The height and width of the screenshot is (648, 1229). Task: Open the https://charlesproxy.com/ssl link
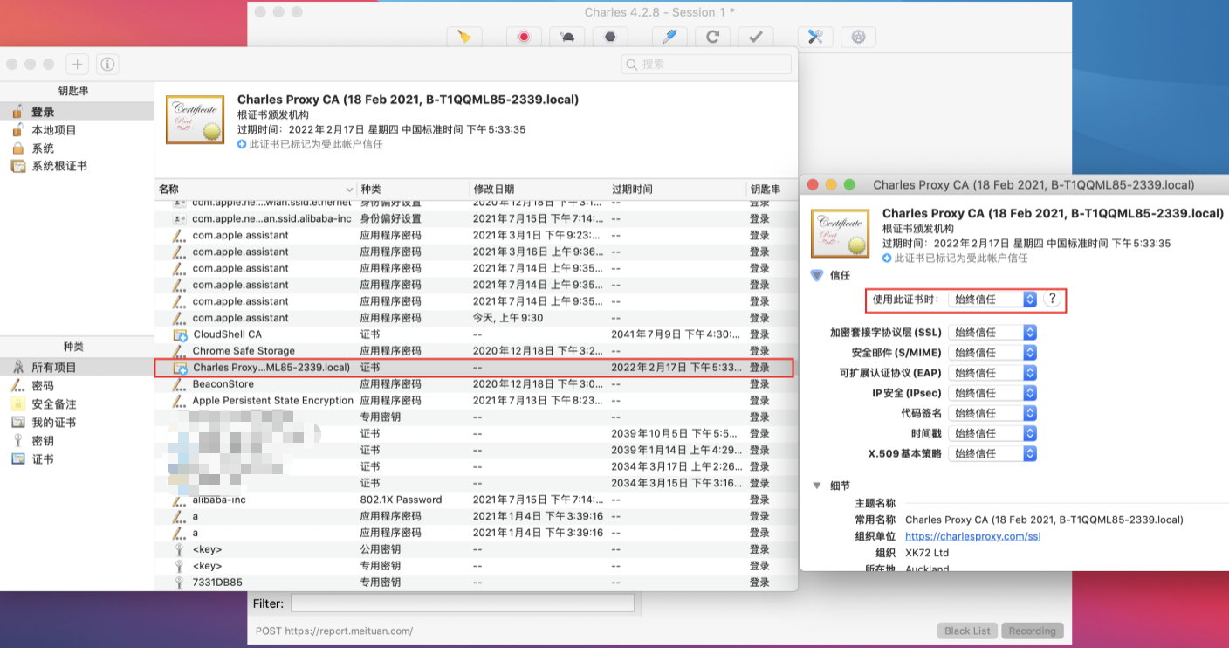pos(972,536)
